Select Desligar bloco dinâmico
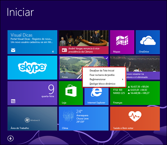Viewport: 167px width, 145px height. [x=102, y=84]
